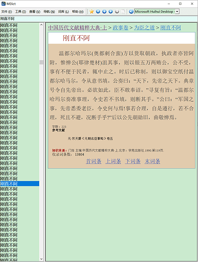The height and width of the screenshot is (262, 198).
Task: Open the 文件 (F) menu
Action: point(7,12)
